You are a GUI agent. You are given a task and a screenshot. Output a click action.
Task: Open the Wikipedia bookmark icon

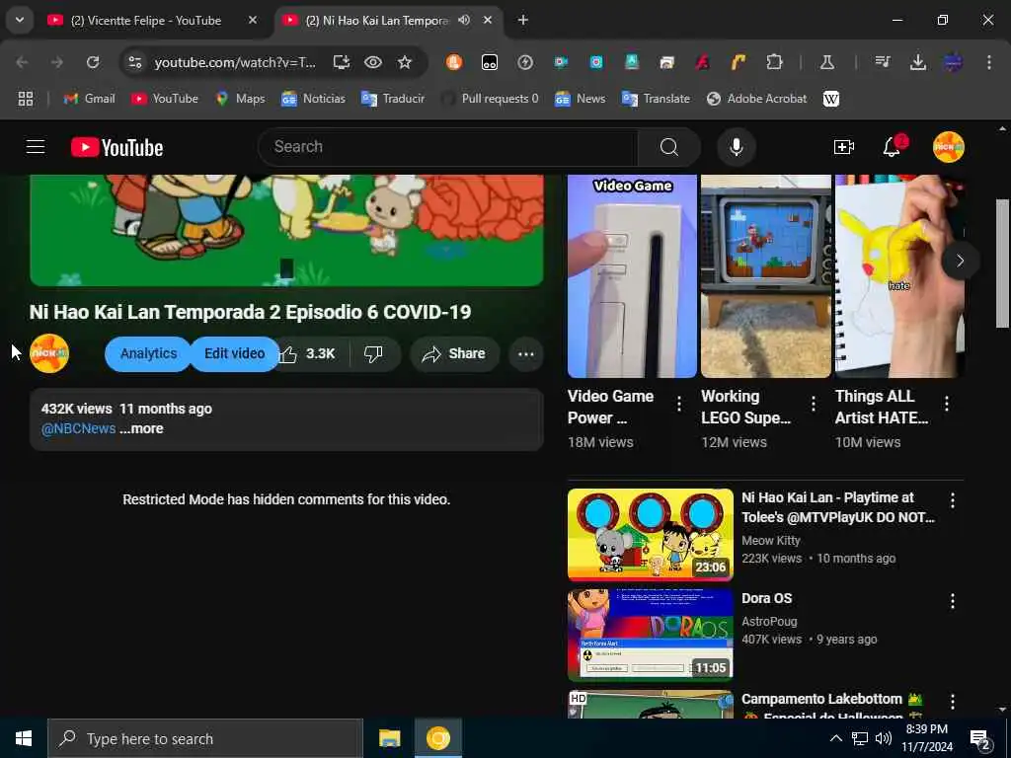(831, 99)
